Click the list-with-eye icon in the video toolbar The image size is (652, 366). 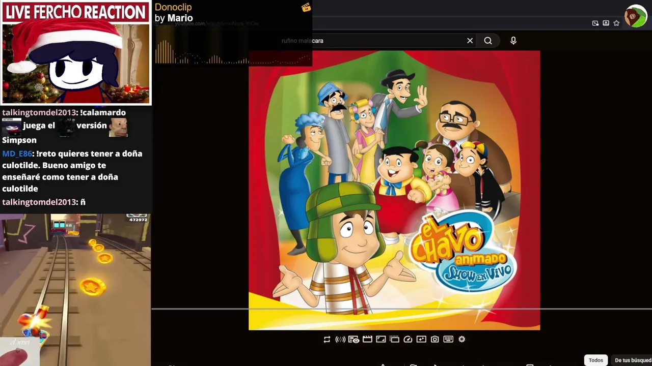(x=354, y=340)
